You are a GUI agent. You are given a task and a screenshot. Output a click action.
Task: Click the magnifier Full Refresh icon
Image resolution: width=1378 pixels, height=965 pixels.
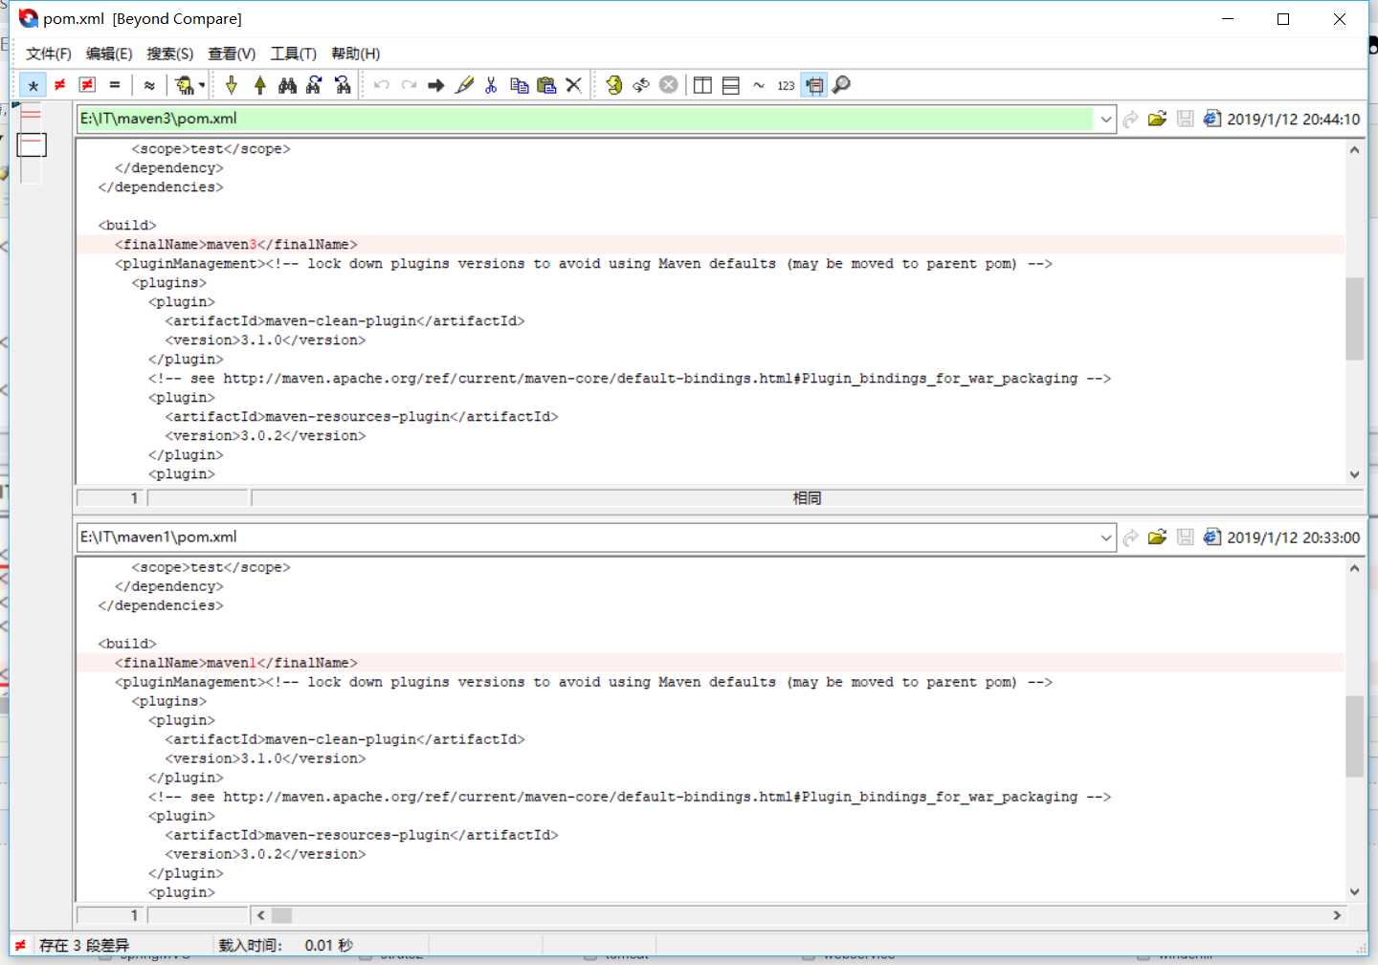841,85
